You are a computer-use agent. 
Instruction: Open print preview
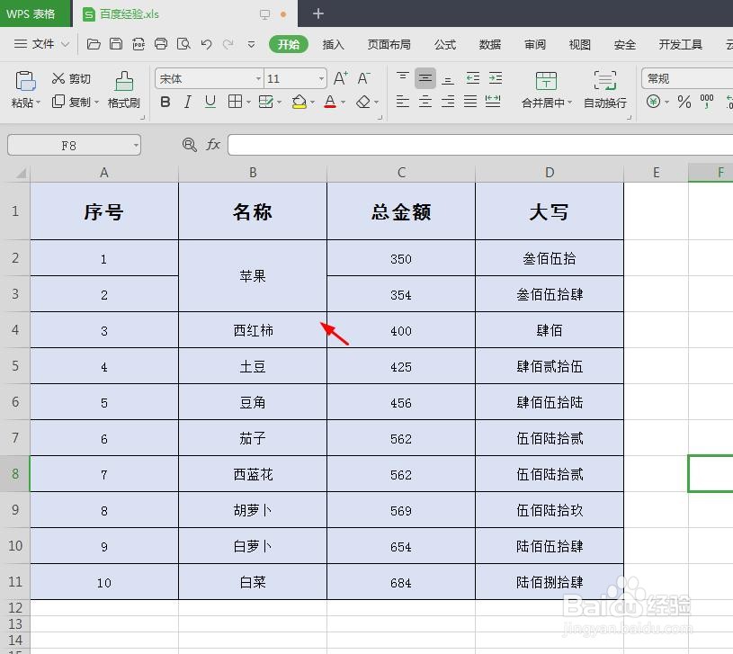tap(183, 43)
